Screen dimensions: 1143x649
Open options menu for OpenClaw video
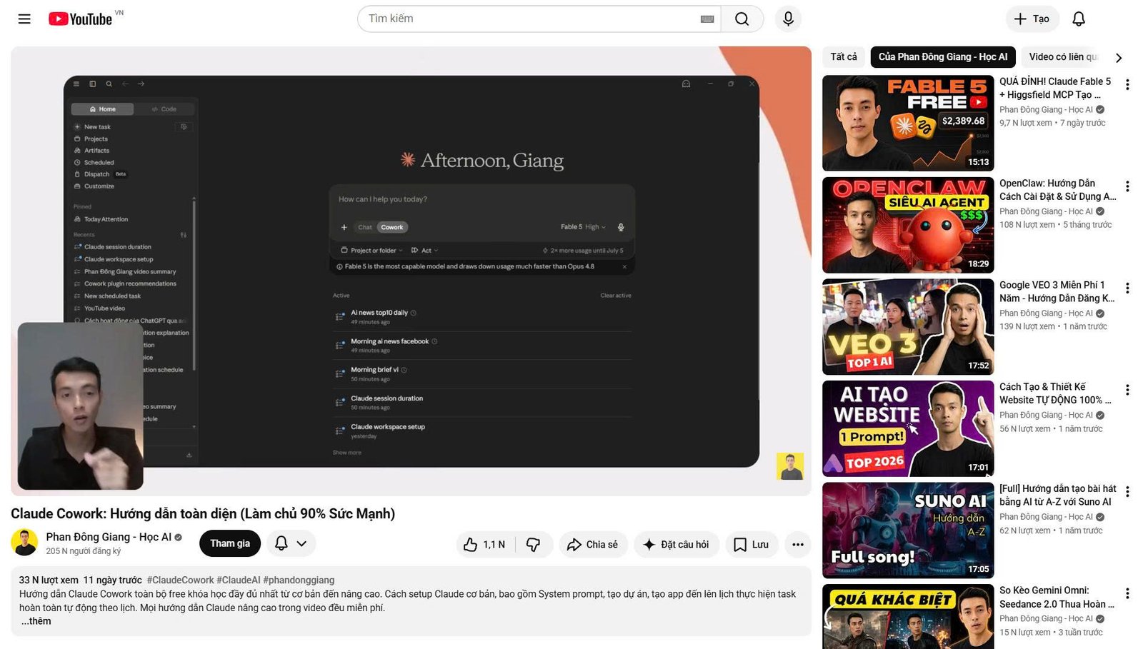[1127, 186]
